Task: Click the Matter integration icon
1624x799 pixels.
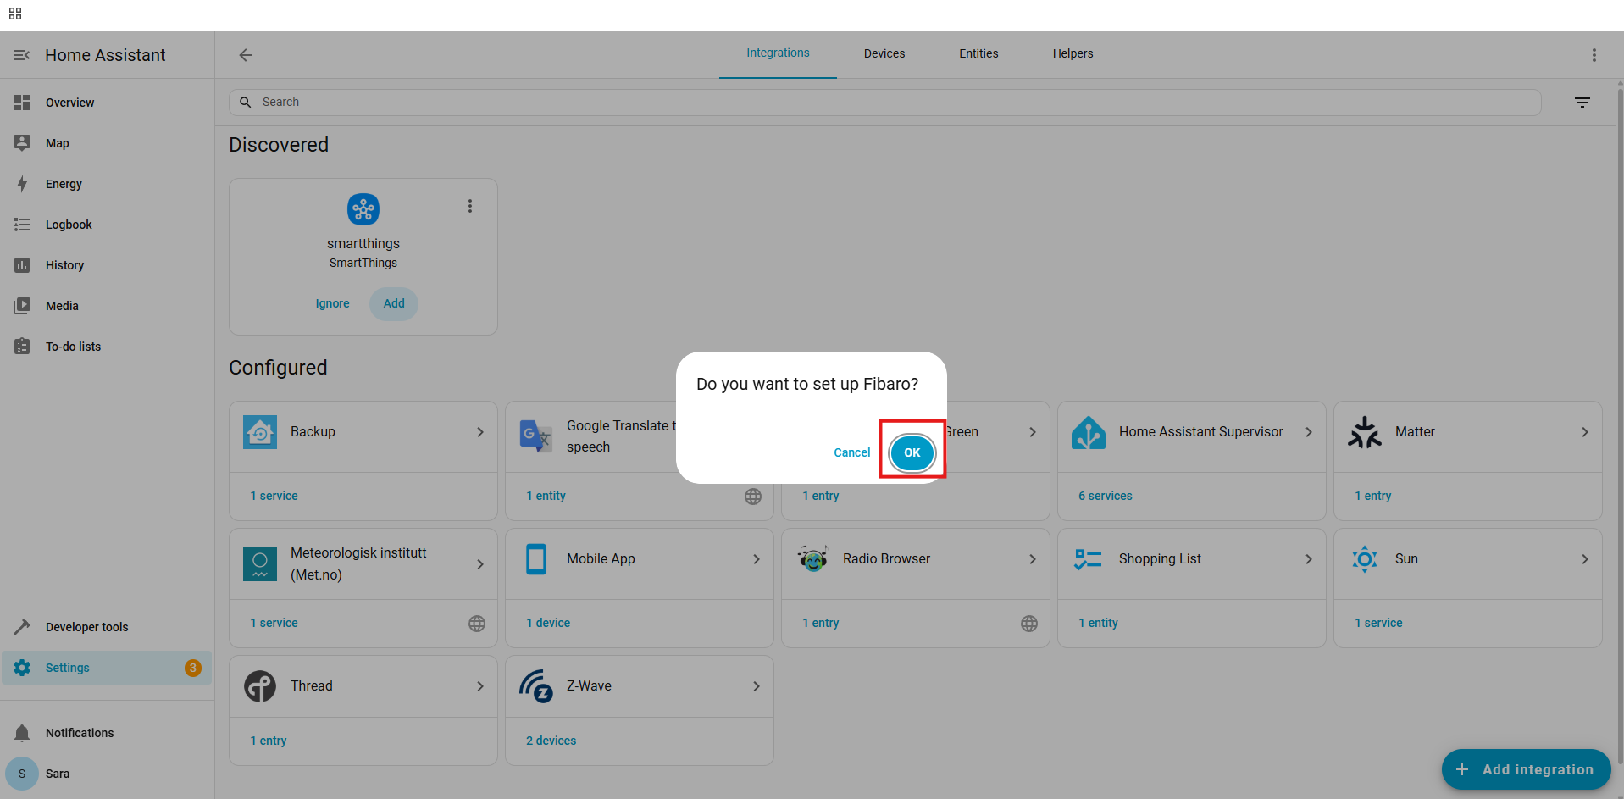Action: [x=1365, y=432]
